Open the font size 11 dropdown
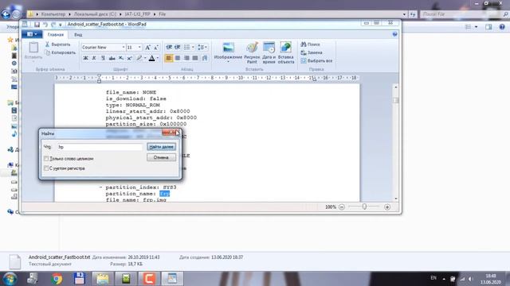This screenshot has width=510, height=286. click(139, 48)
